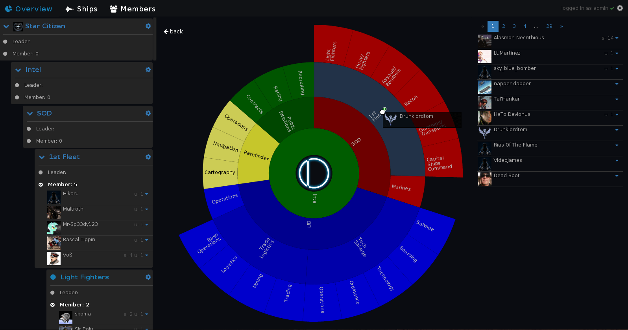The image size is (628, 330).
Task: Open settings gear for Star Citizen unit
Action: [x=148, y=26]
